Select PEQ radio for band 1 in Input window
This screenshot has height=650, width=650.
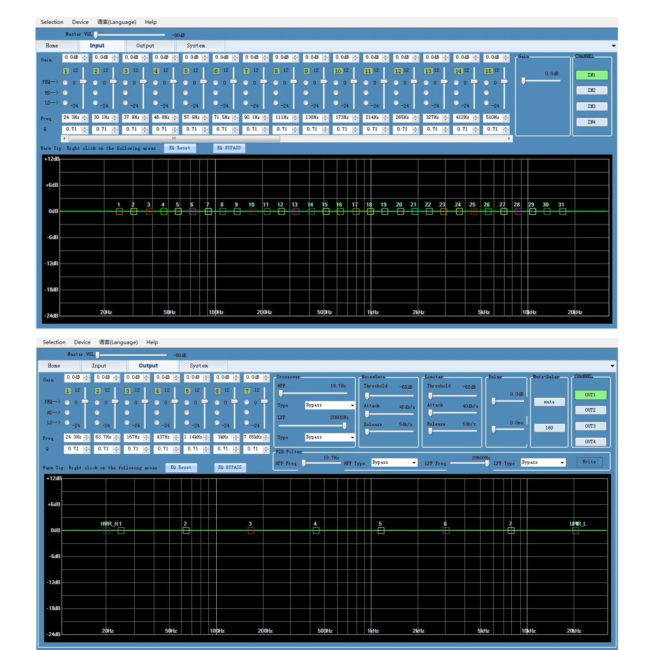[x=65, y=82]
